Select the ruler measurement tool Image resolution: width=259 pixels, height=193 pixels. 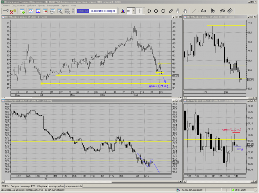click(171, 11)
